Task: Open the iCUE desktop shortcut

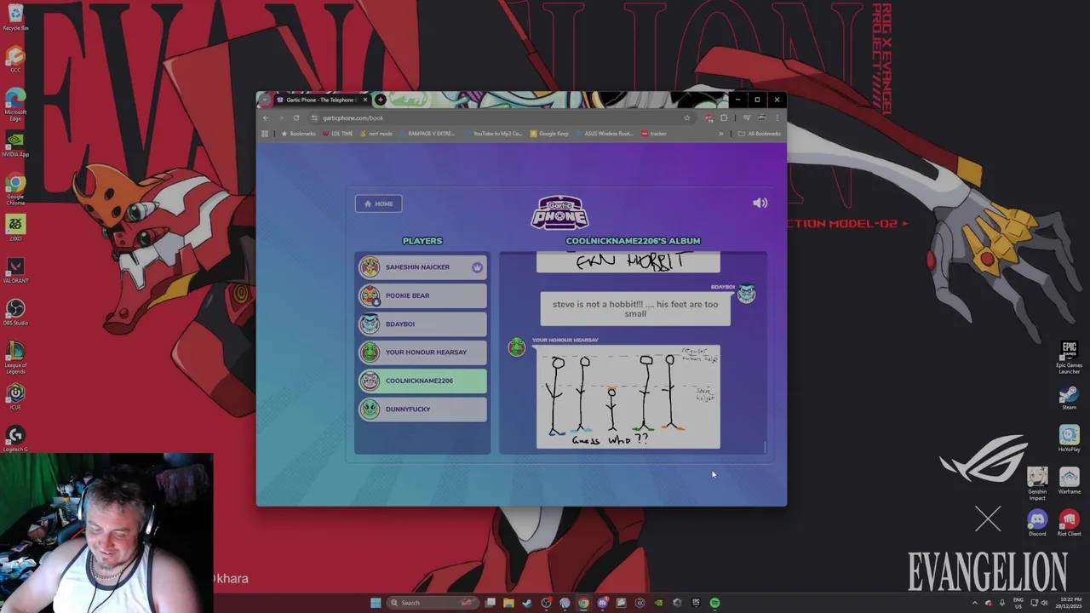Action: coord(15,397)
